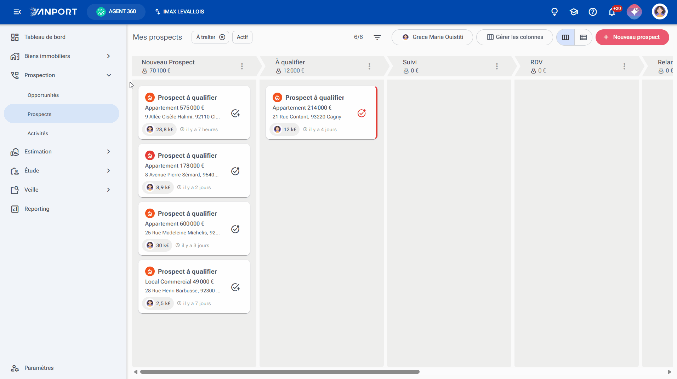This screenshot has height=379, width=677.
Task: Click the 6/6 results counter
Action: 358,37
